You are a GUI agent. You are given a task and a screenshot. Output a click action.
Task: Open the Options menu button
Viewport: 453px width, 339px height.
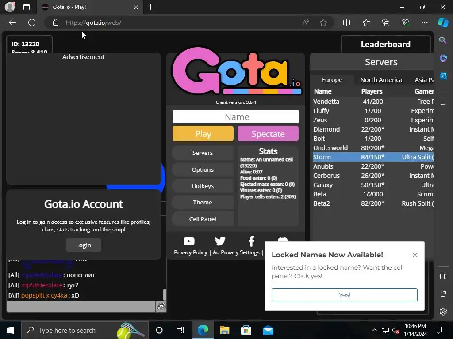pyautogui.click(x=203, y=169)
